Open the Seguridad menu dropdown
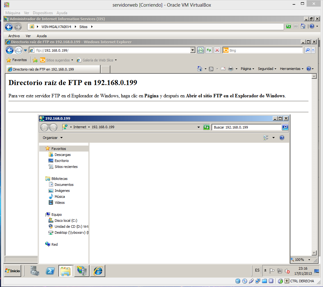This screenshot has height=287, width=323. pos(267,69)
